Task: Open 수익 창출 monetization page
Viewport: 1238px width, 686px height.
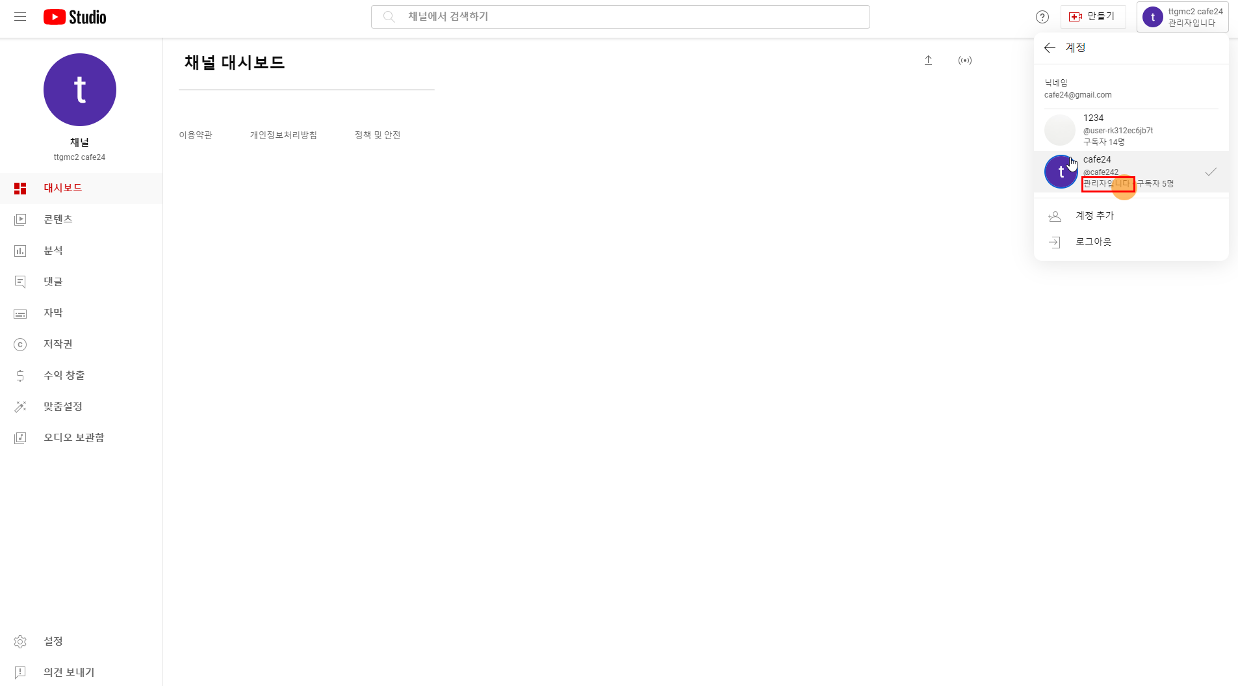Action: 64,376
